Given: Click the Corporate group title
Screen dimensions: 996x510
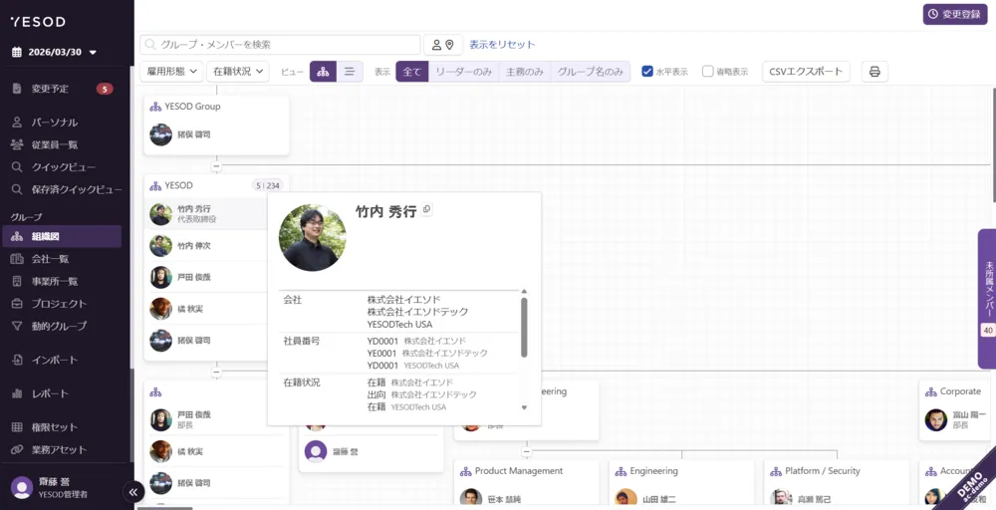Looking at the screenshot, I should 960,391.
